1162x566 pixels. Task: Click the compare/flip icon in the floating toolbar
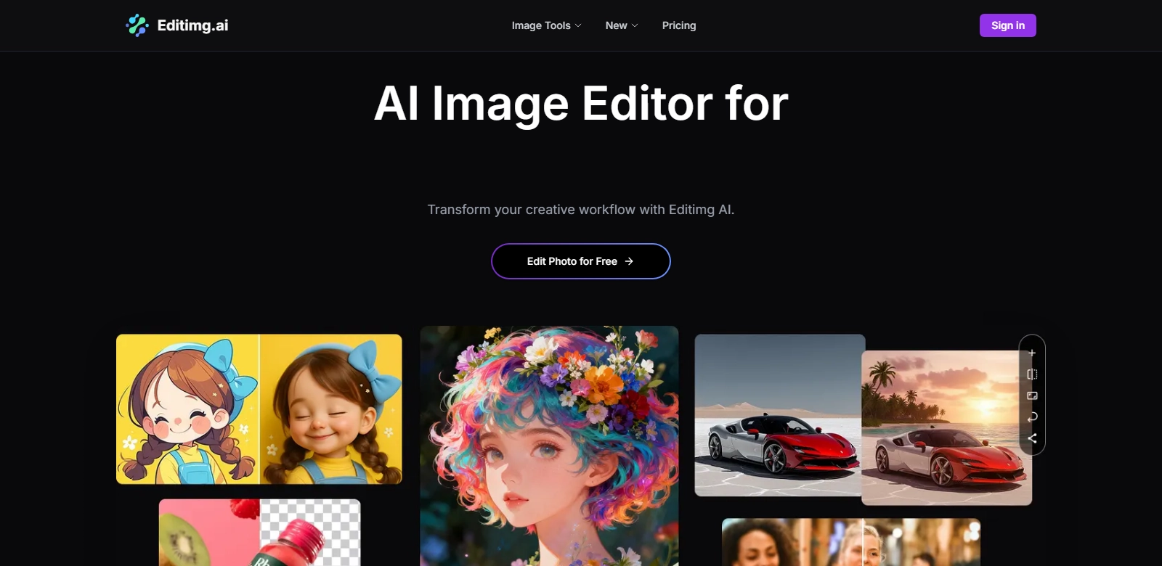pos(1032,374)
